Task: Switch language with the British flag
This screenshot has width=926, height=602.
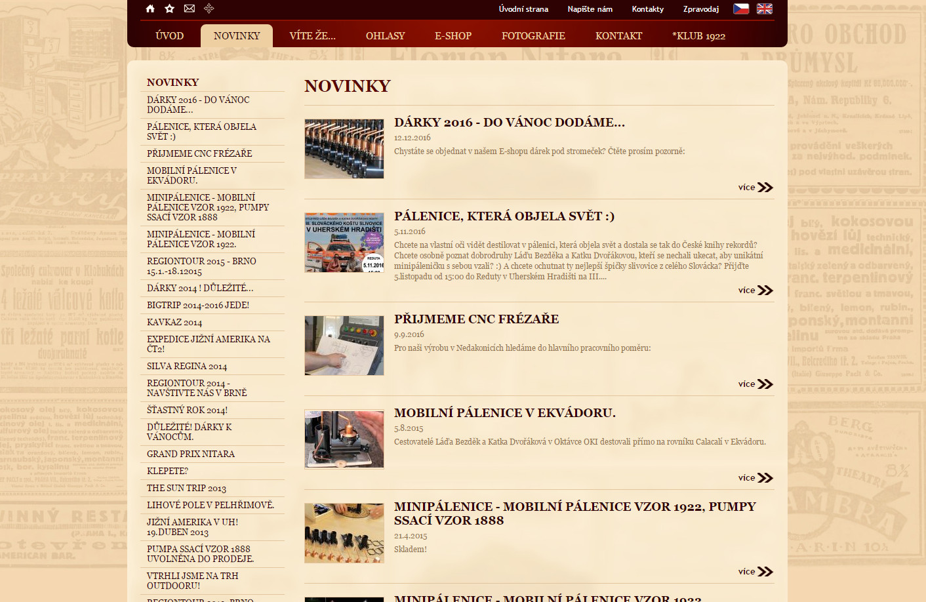Action: 765,9
